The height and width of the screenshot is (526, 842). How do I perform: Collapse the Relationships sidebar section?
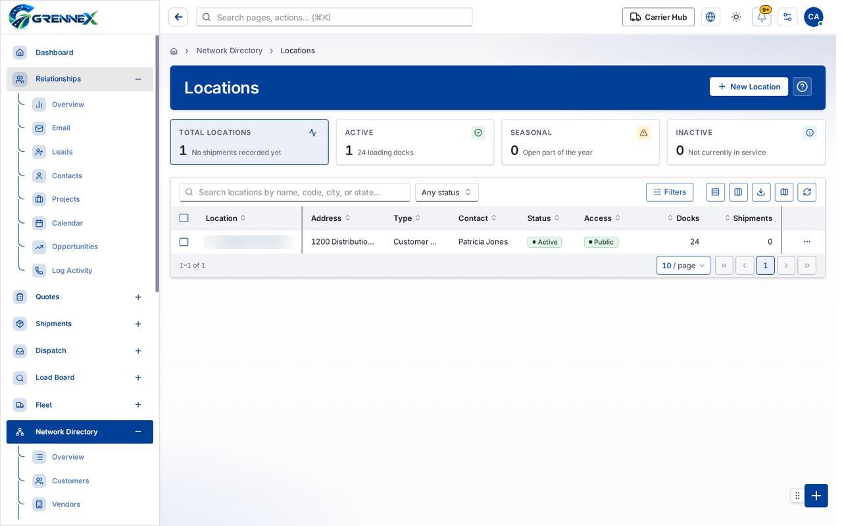click(x=138, y=79)
